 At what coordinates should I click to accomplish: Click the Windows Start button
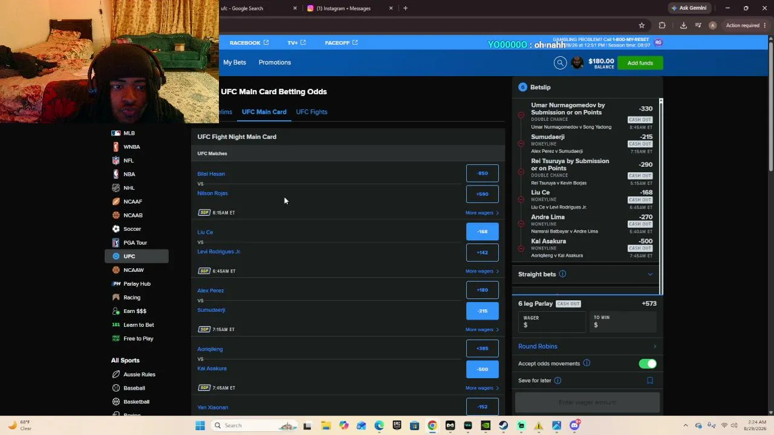point(200,425)
